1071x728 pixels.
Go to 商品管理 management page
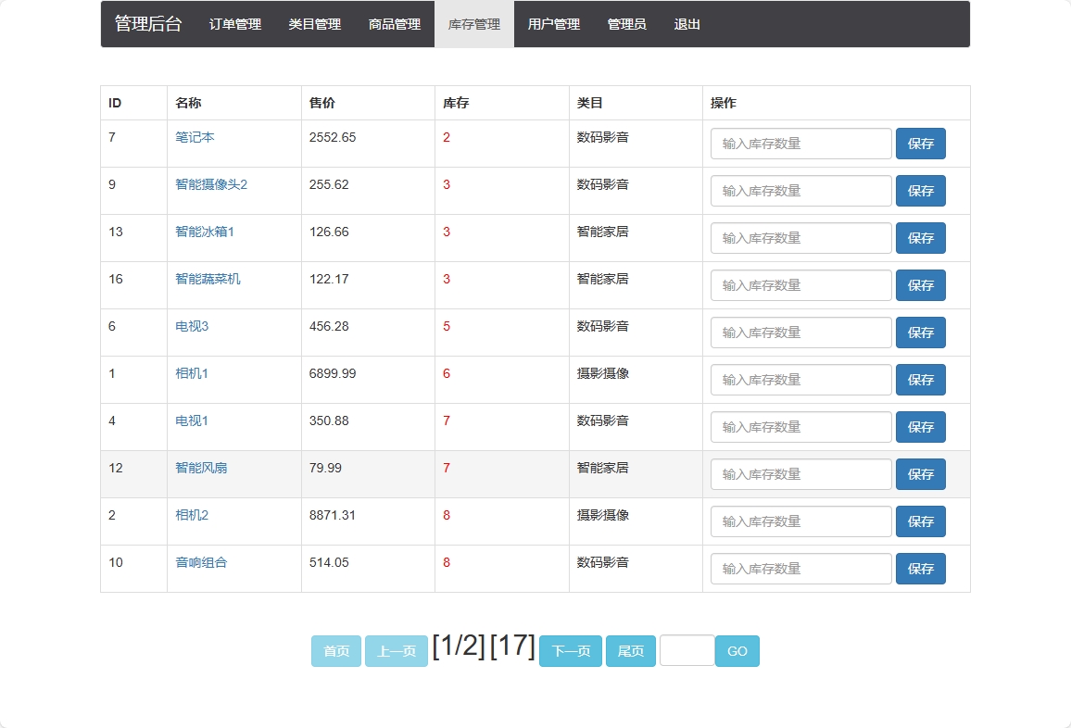click(393, 24)
